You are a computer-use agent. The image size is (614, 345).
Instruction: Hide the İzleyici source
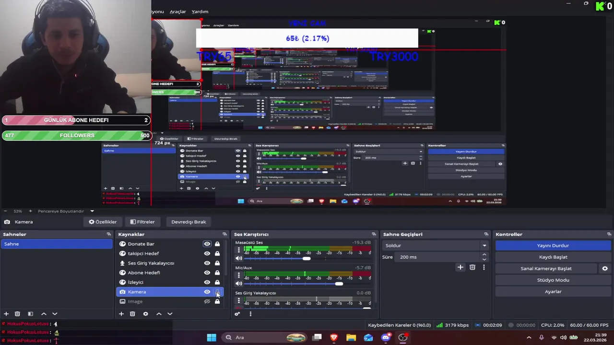(x=207, y=282)
